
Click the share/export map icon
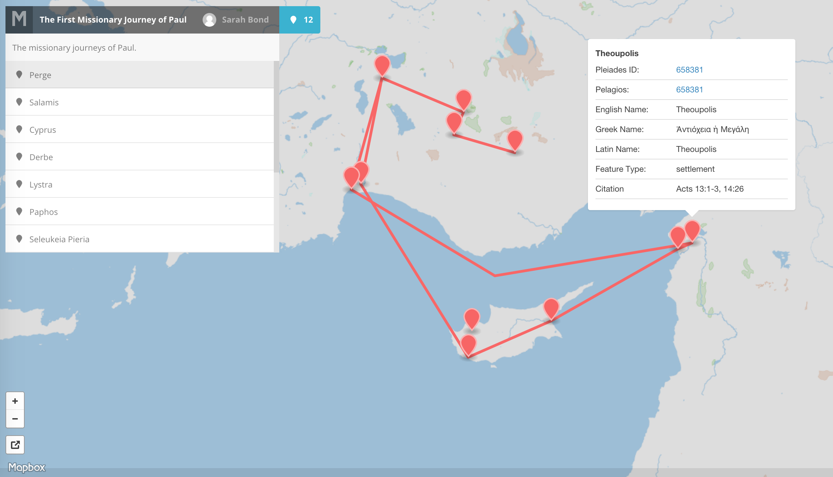tap(15, 445)
